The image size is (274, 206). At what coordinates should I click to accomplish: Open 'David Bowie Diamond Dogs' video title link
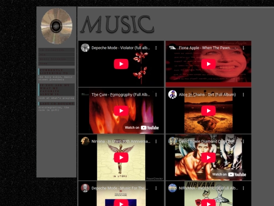click(207, 141)
